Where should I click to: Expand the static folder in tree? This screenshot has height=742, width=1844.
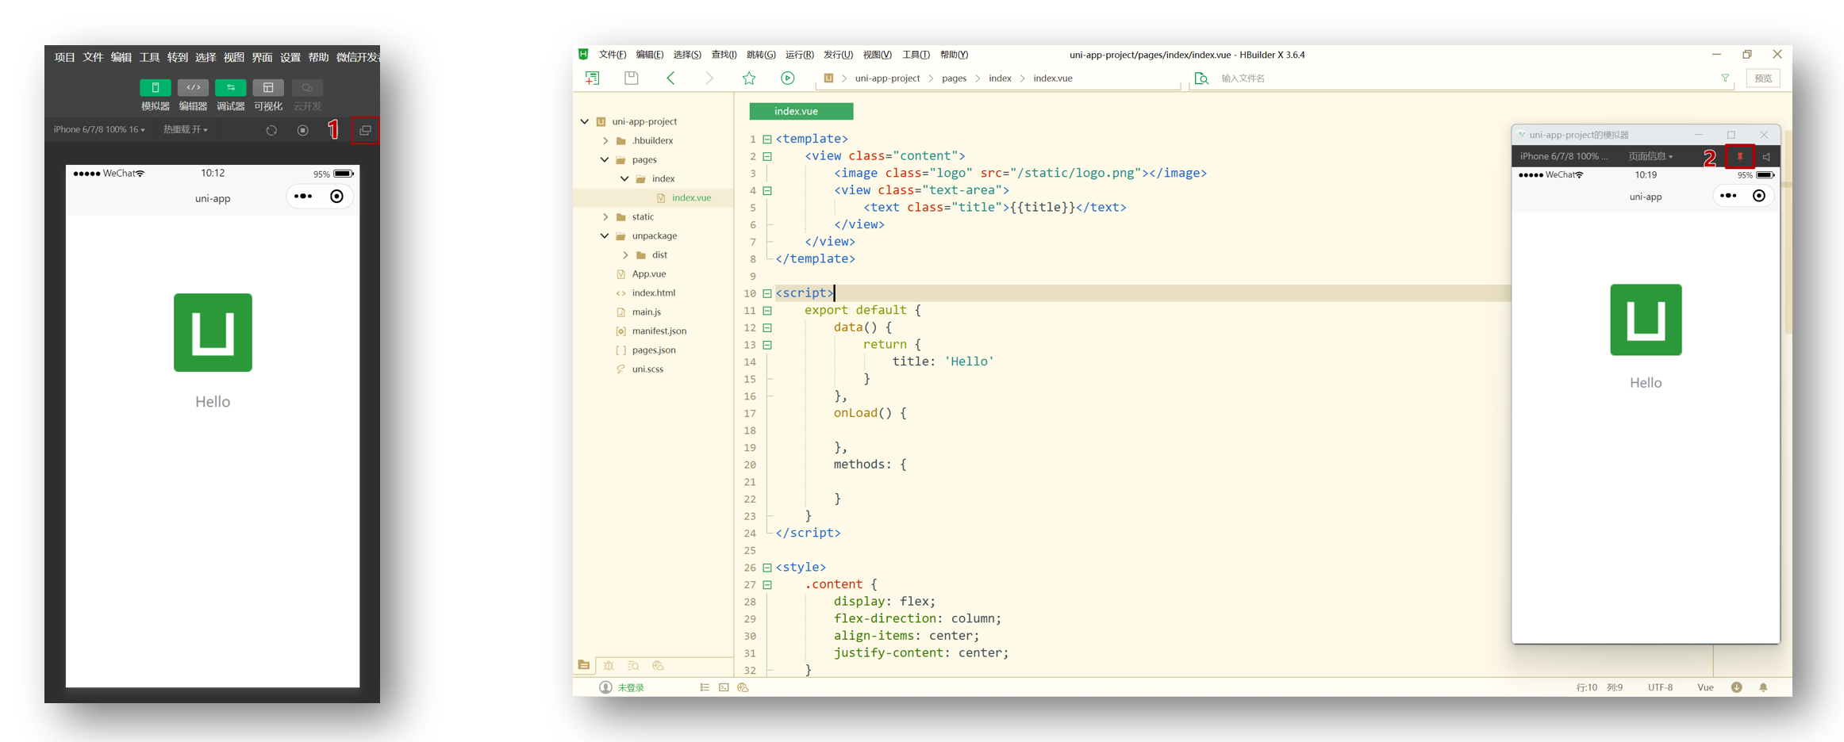(x=605, y=216)
